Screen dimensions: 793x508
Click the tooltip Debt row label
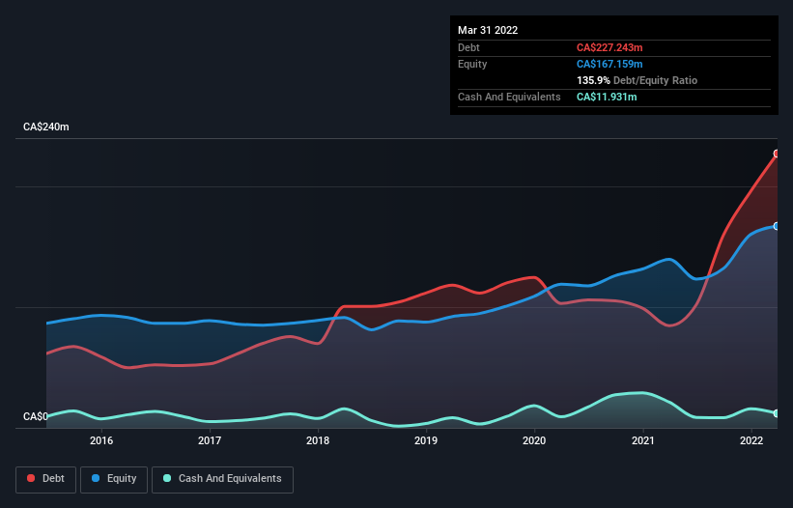468,47
